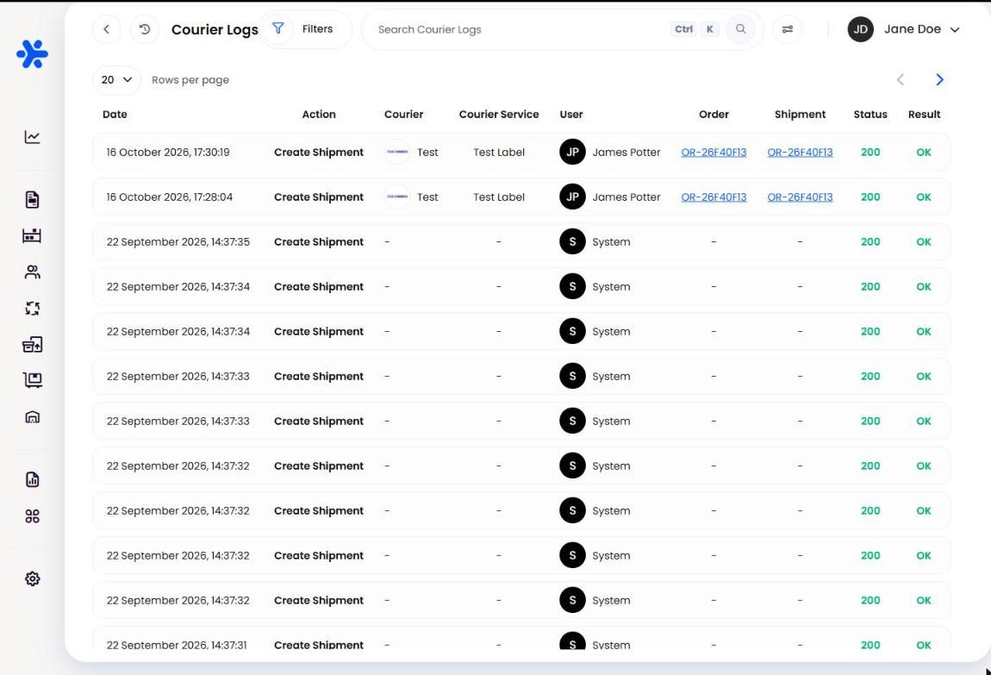Screen dimensions: 991x675
Task: Open the document sidebar icon
Action: pyautogui.click(x=32, y=200)
